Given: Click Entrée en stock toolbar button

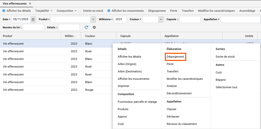Looking at the screenshot, I should click(93, 11).
